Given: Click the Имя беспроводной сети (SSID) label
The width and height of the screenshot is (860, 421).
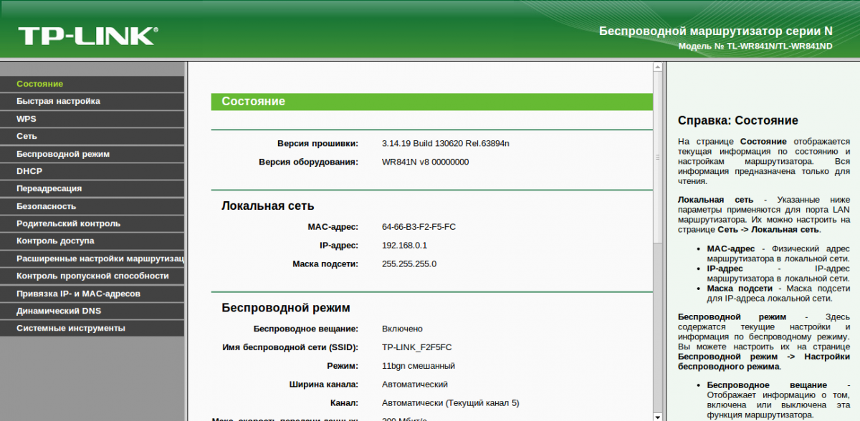Looking at the screenshot, I should [x=290, y=347].
